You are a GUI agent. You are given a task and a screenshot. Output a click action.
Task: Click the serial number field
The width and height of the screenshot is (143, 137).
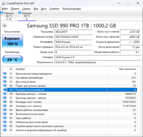coord(74,37)
